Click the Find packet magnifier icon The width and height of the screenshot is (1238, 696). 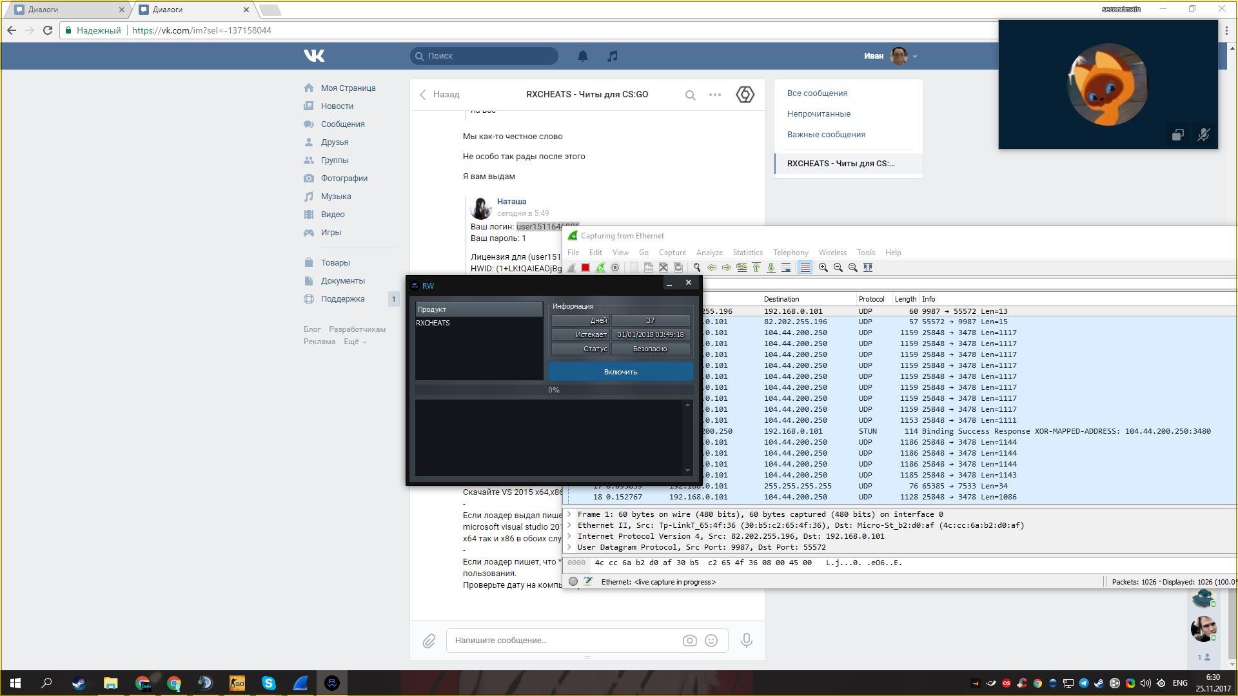pyautogui.click(x=697, y=267)
